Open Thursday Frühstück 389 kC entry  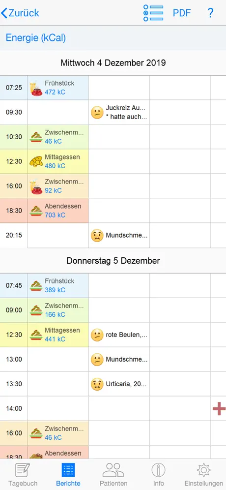coord(58,286)
